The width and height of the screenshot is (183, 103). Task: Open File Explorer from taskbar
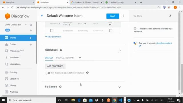click(x=73, y=100)
